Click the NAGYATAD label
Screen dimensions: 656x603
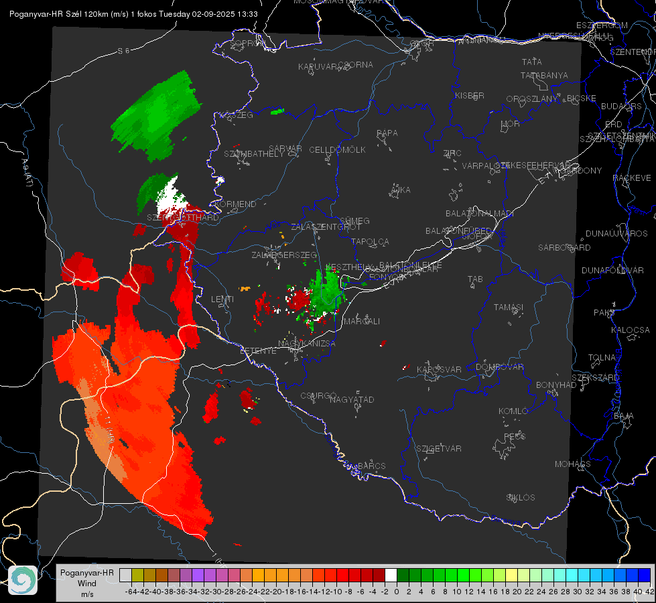pyautogui.click(x=352, y=399)
